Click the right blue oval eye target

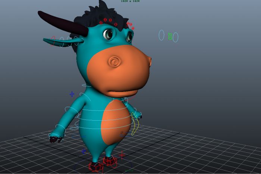point(175,37)
